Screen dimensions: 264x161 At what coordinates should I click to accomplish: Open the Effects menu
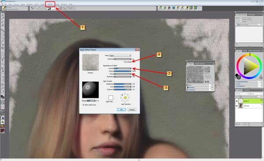pos(50,4)
